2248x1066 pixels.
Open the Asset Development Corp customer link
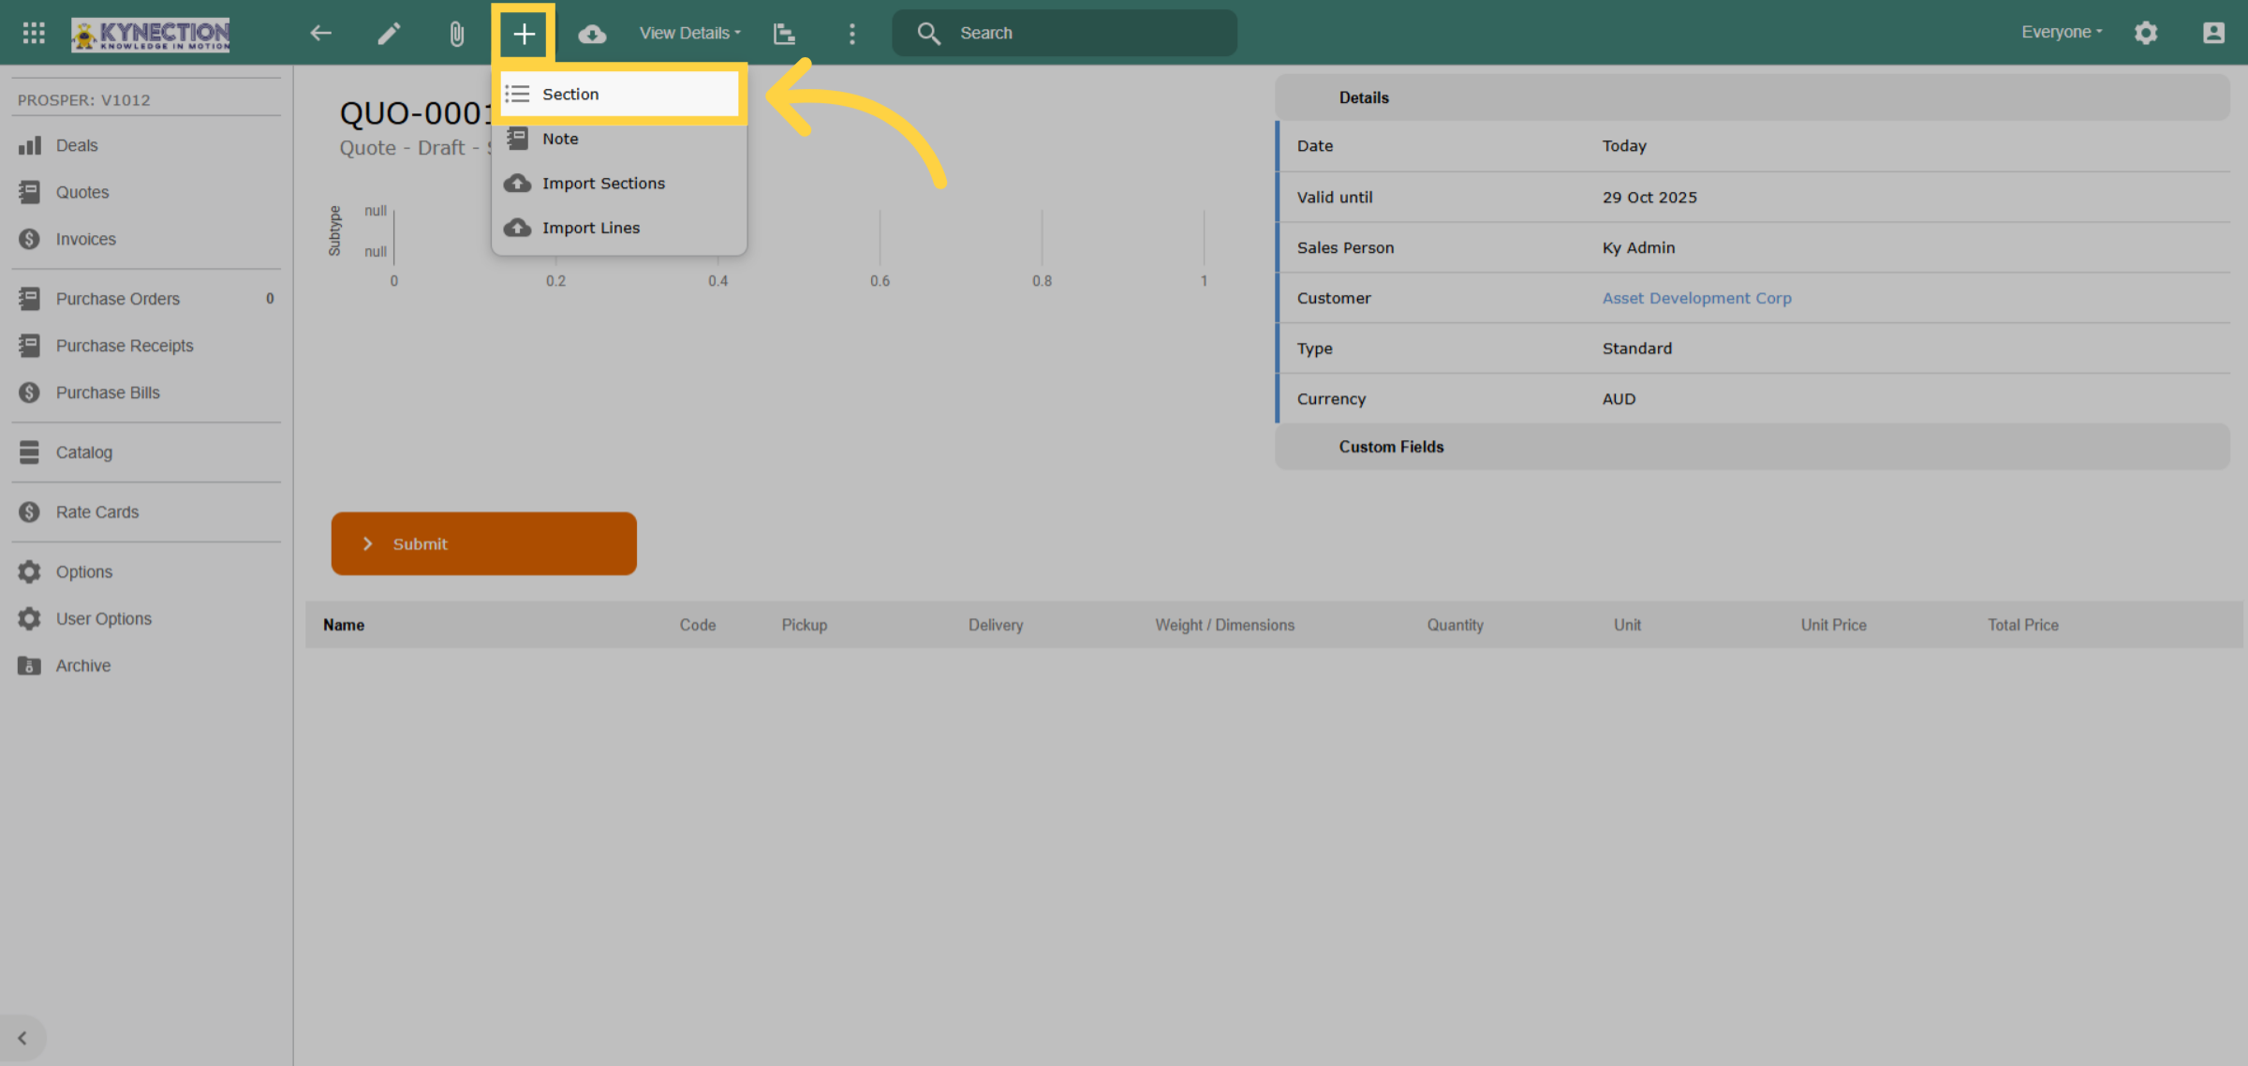click(x=1696, y=298)
